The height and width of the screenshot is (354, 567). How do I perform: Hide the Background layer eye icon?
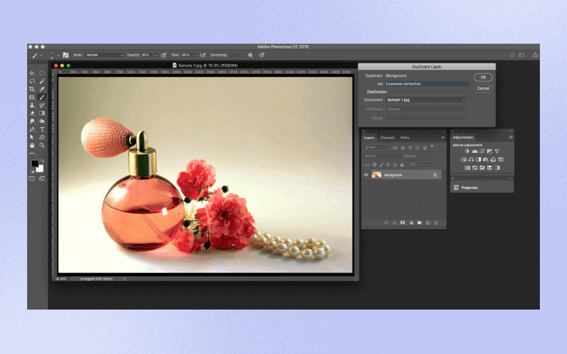366,175
